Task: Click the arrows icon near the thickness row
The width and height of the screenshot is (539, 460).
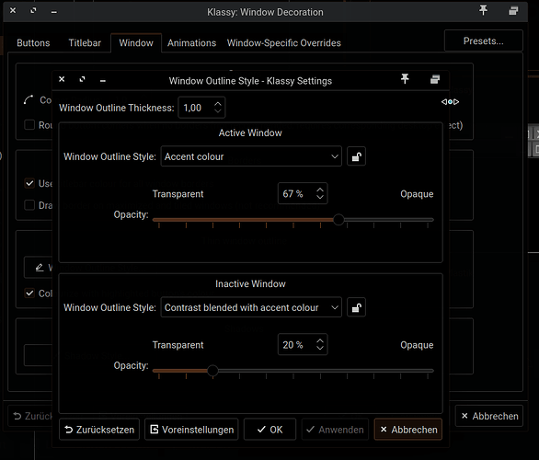Action: pyautogui.click(x=450, y=102)
